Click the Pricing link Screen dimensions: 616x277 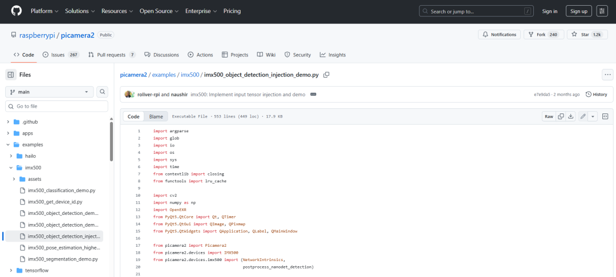[x=232, y=11]
